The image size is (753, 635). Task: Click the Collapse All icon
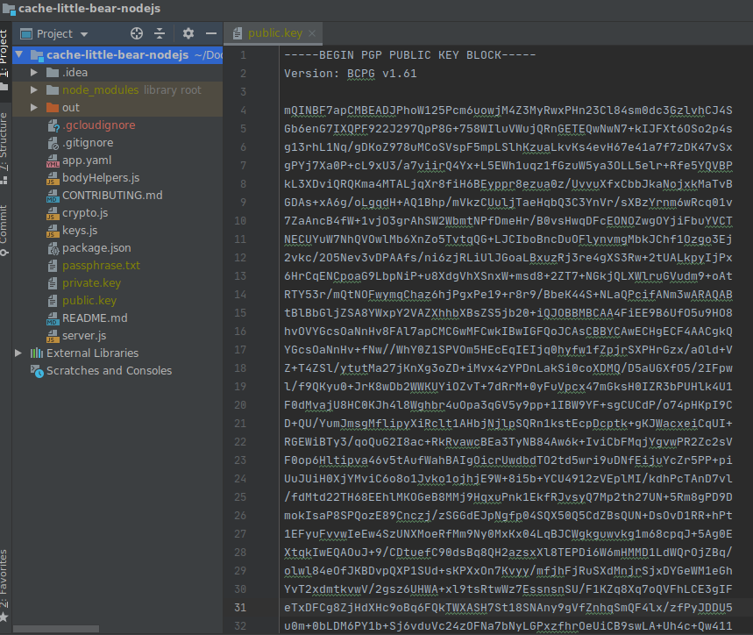(160, 33)
